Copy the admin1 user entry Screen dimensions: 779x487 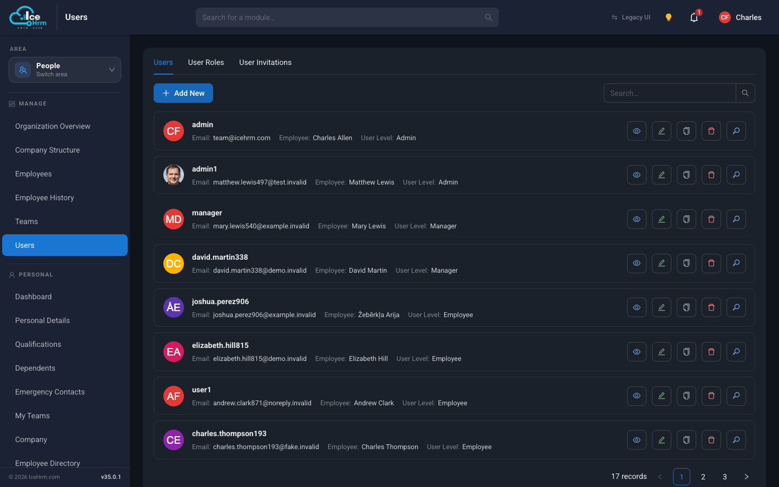pos(686,175)
